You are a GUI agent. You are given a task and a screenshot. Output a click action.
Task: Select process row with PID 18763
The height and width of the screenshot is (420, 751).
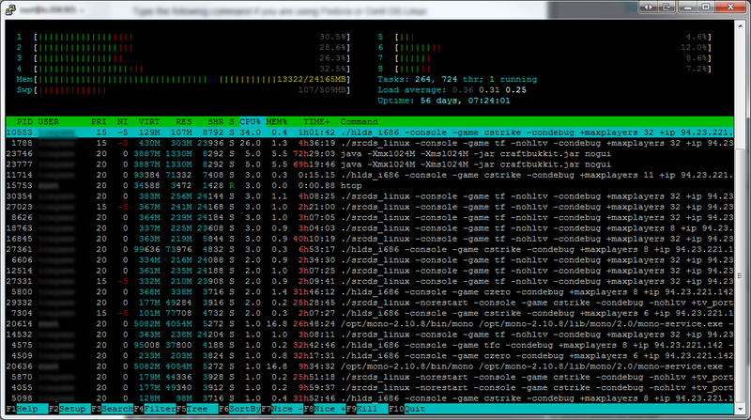(x=370, y=228)
